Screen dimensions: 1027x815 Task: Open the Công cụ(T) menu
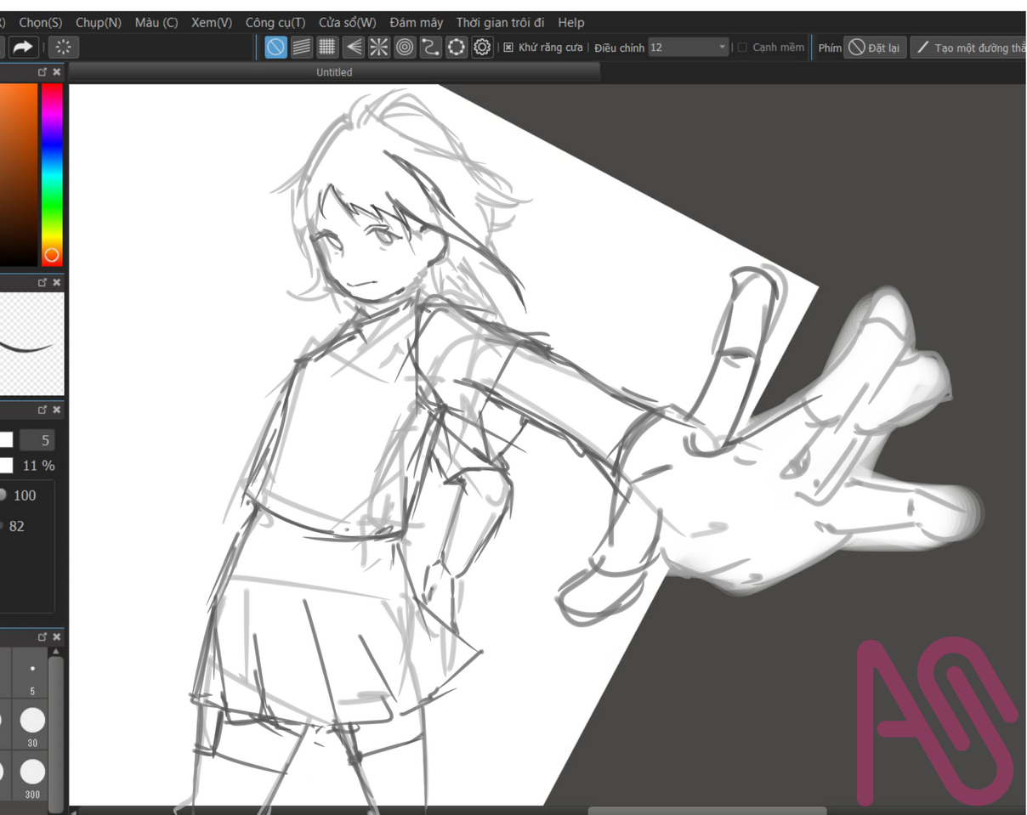coord(275,22)
